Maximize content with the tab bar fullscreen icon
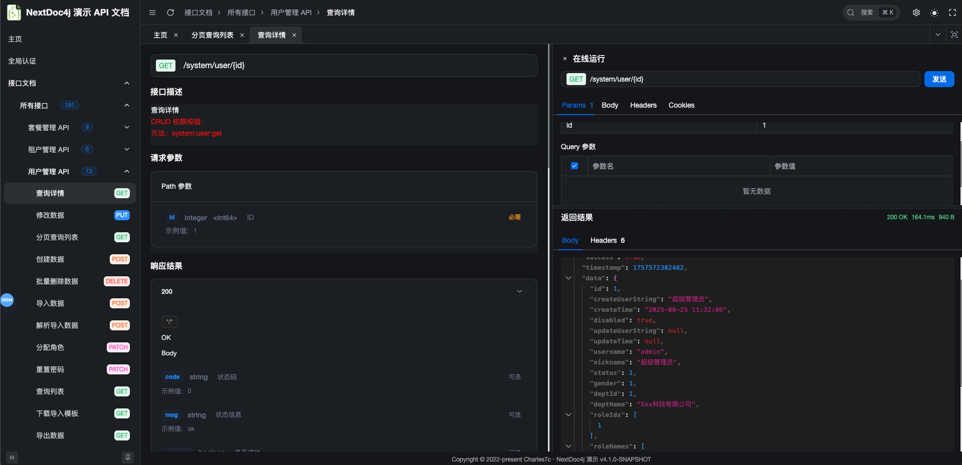 [954, 35]
